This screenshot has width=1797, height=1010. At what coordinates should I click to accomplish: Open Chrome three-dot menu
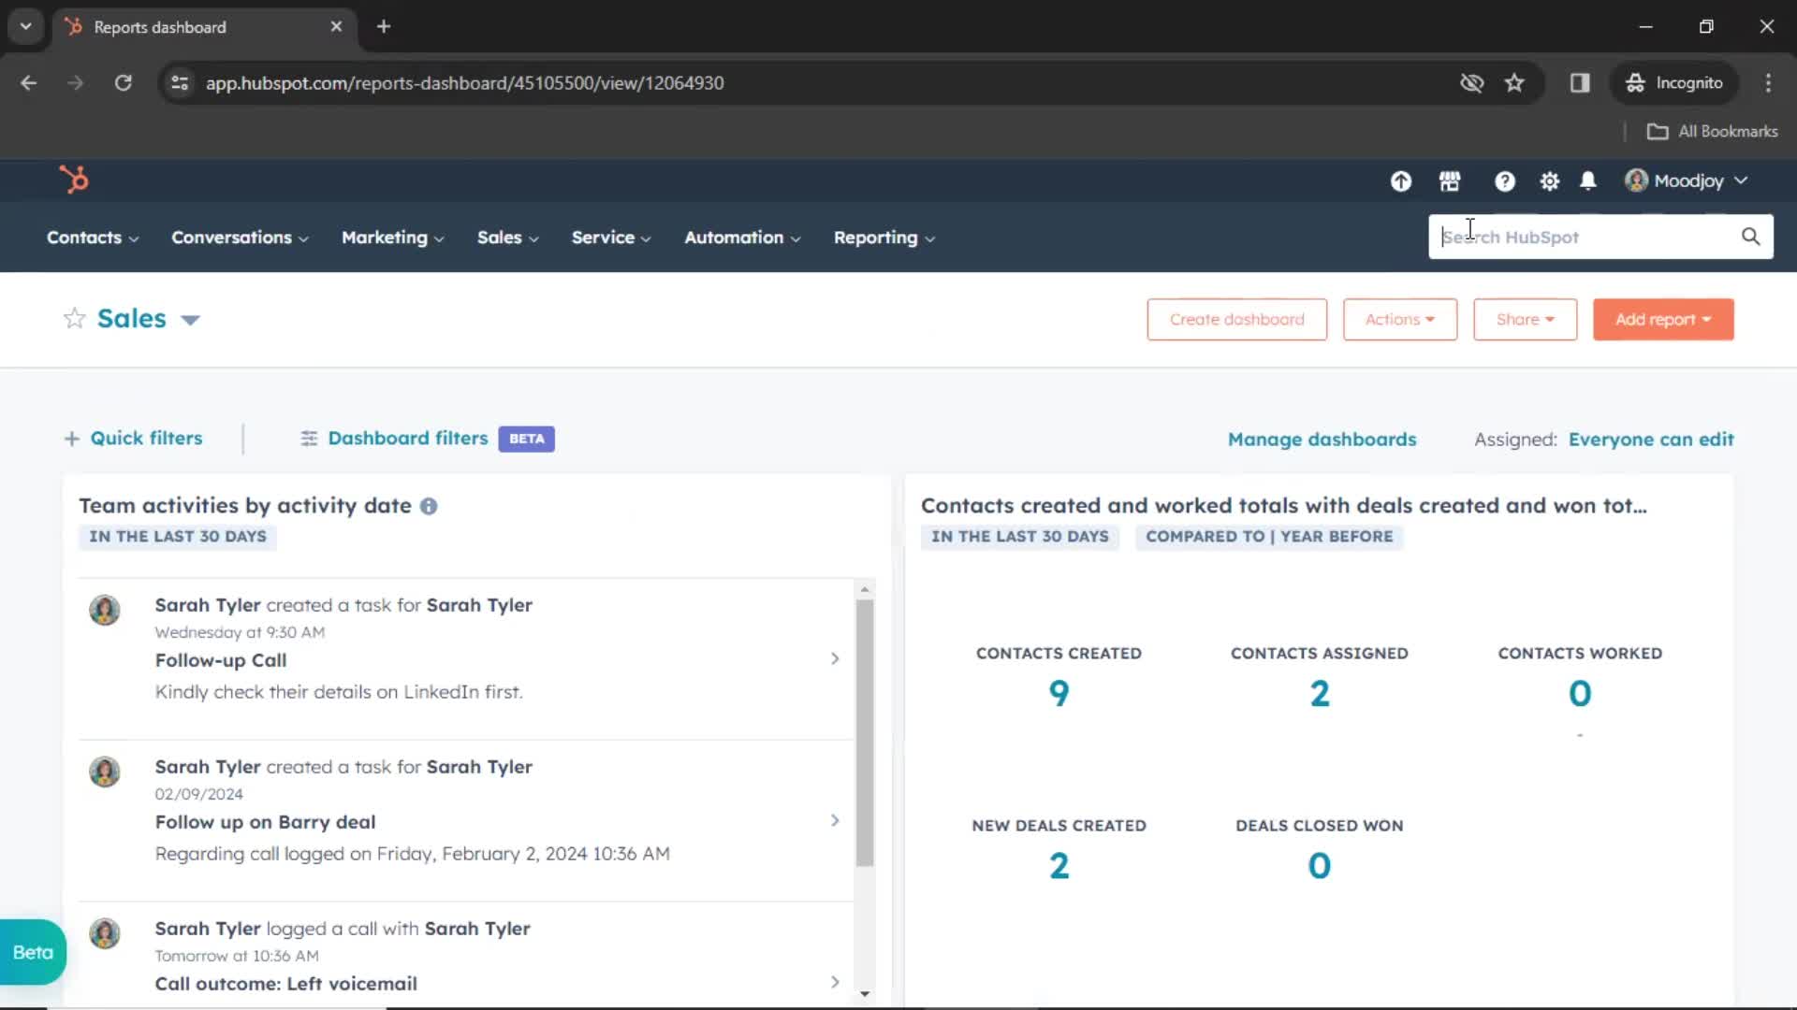1768,82
